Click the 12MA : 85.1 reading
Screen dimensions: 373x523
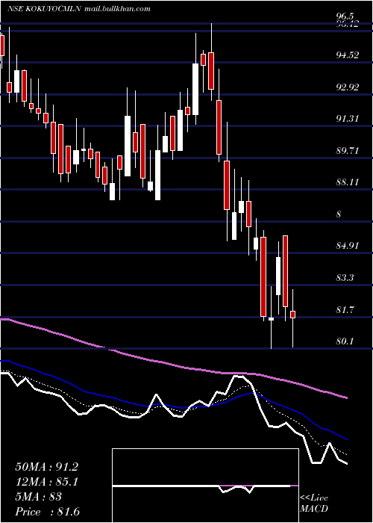(46, 482)
